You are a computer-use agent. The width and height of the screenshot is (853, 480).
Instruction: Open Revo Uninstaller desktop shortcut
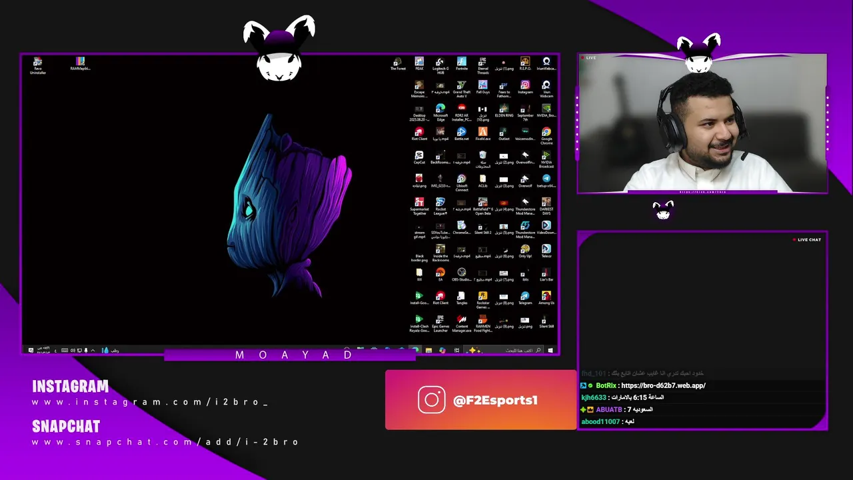[38, 65]
